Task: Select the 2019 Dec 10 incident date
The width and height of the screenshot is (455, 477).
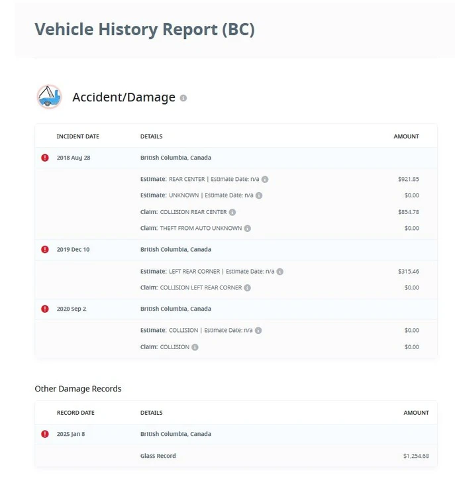Action: click(73, 250)
